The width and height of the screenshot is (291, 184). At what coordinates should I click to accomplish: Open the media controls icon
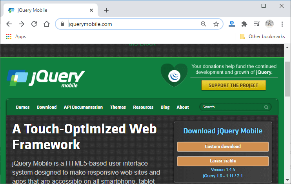click(x=256, y=24)
